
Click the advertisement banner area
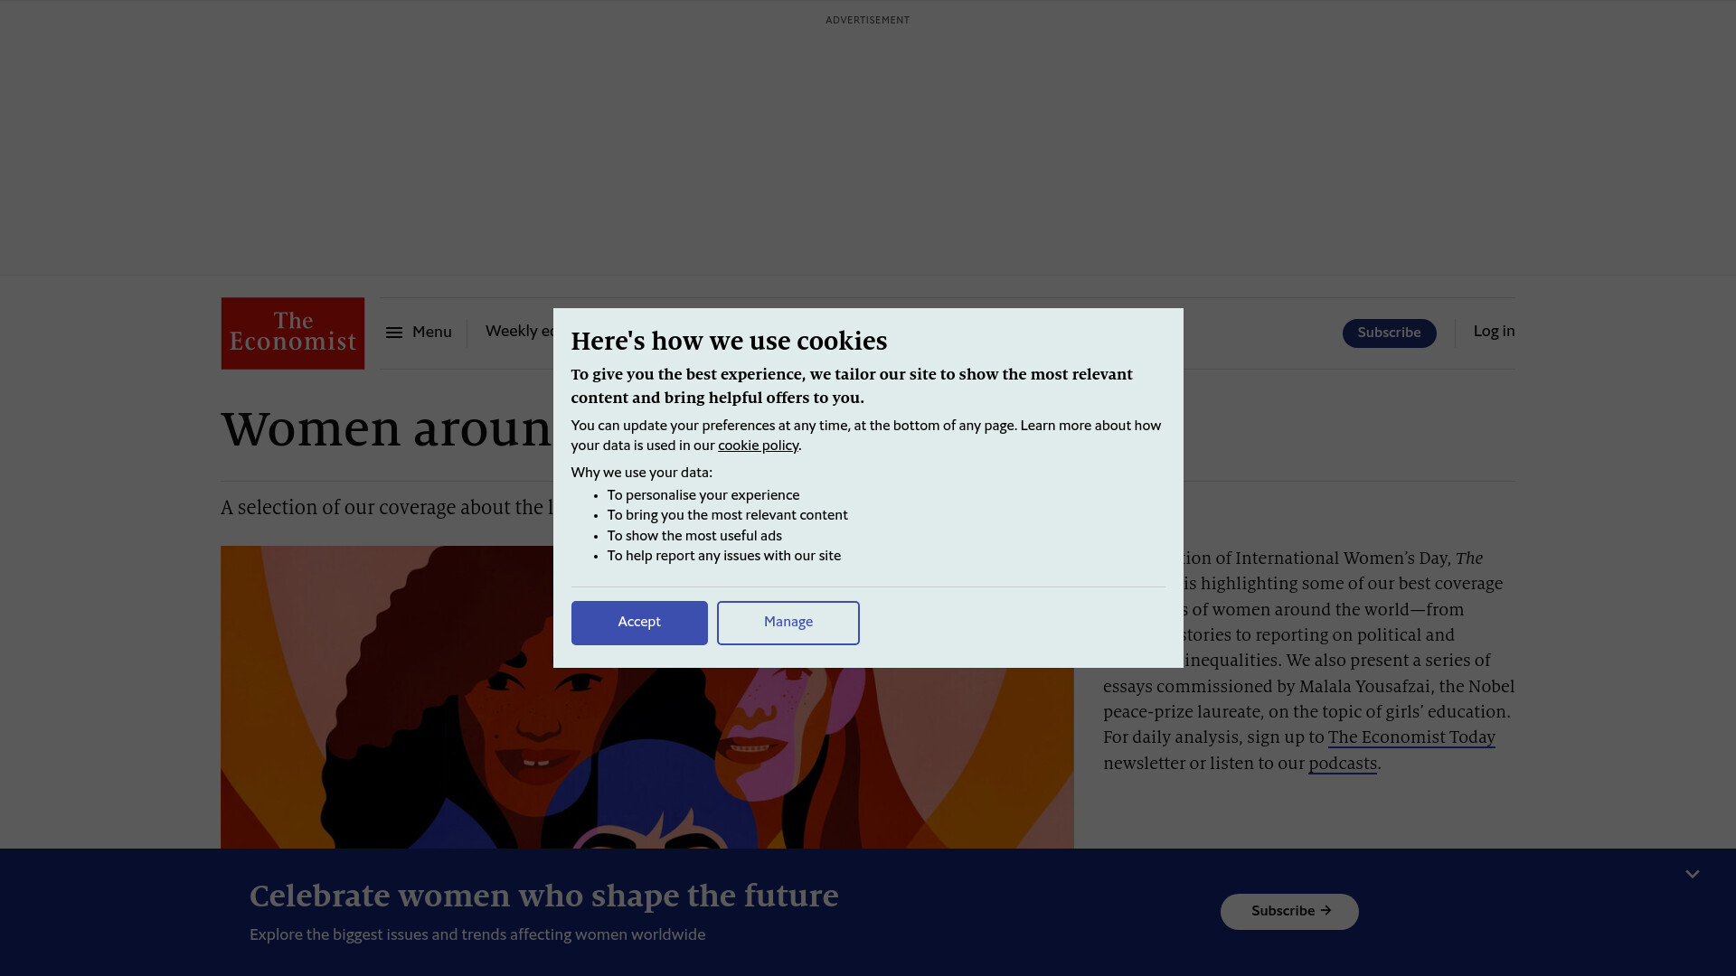point(867,145)
